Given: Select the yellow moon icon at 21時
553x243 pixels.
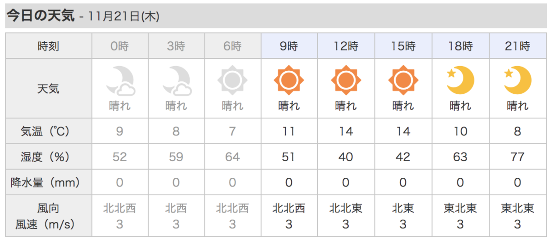Looking at the screenshot, I should click(518, 80).
